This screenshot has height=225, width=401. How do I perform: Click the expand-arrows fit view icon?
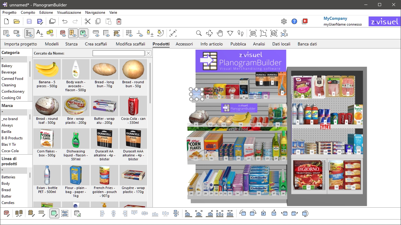173,33
